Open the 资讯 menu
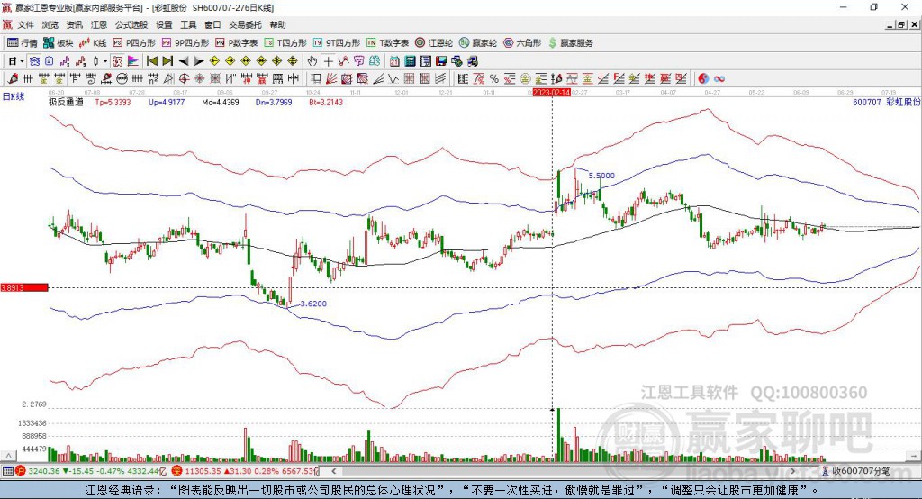Image resolution: width=922 pixels, height=499 pixels. [x=75, y=24]
